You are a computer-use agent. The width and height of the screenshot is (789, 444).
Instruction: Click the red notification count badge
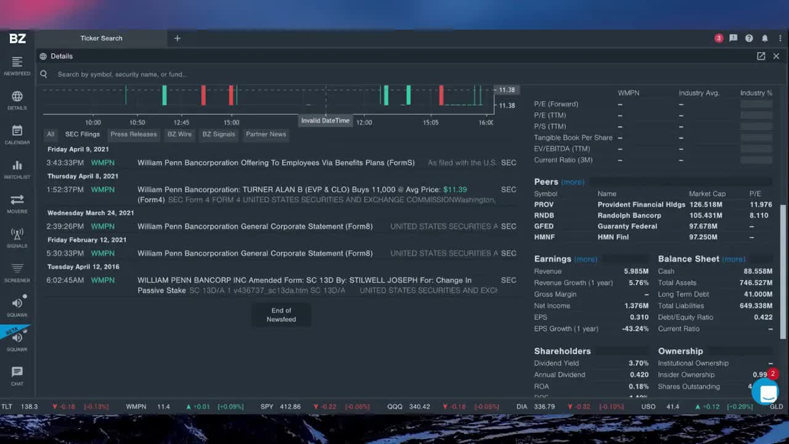(x=719, y=38)
